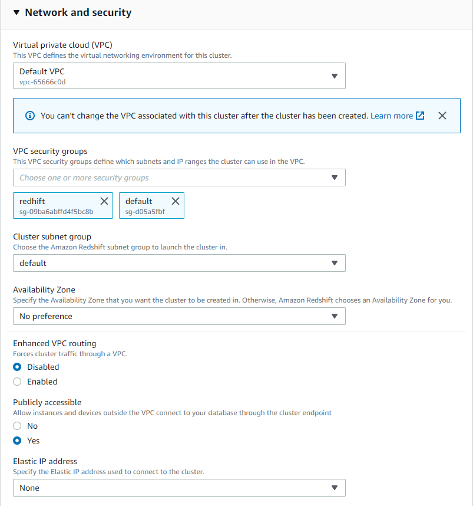The width and height of the screenshot is (473, 506).
Task: Open the Cluster subnet group dropdown
Action: click(x=179, y=262)
